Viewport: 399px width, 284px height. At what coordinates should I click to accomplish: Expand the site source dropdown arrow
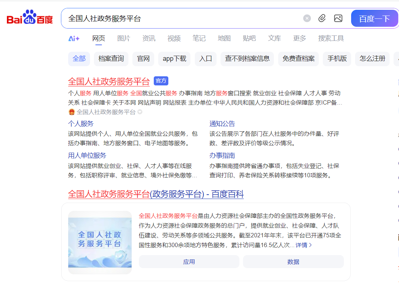coord(140,112)
